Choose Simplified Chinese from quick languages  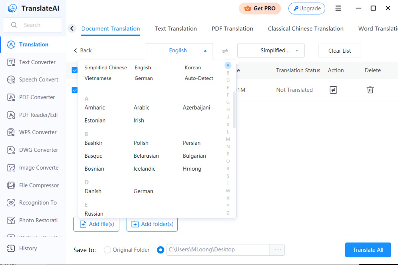[x=106, y=68]
